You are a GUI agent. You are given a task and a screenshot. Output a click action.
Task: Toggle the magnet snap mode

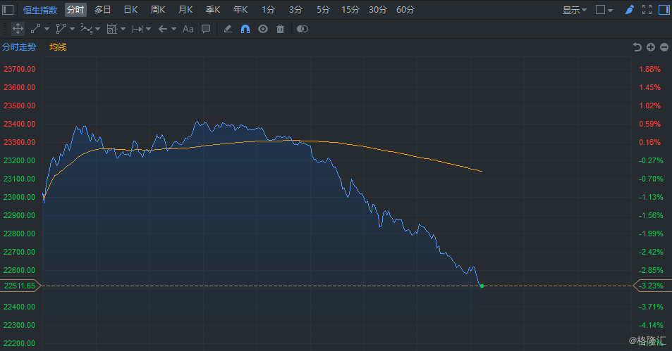point(245,29)
